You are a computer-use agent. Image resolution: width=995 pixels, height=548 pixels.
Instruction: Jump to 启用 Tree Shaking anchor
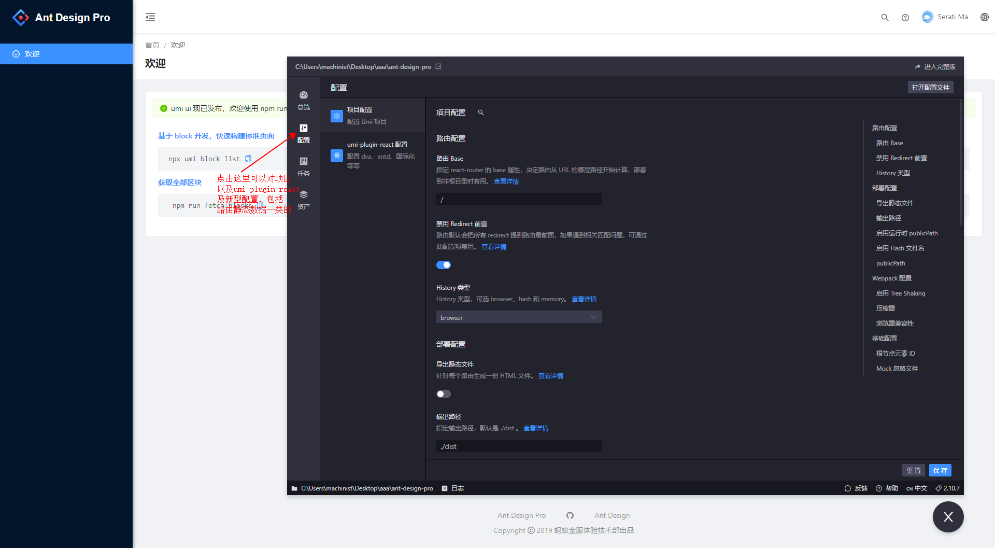(x=901, y=293)
